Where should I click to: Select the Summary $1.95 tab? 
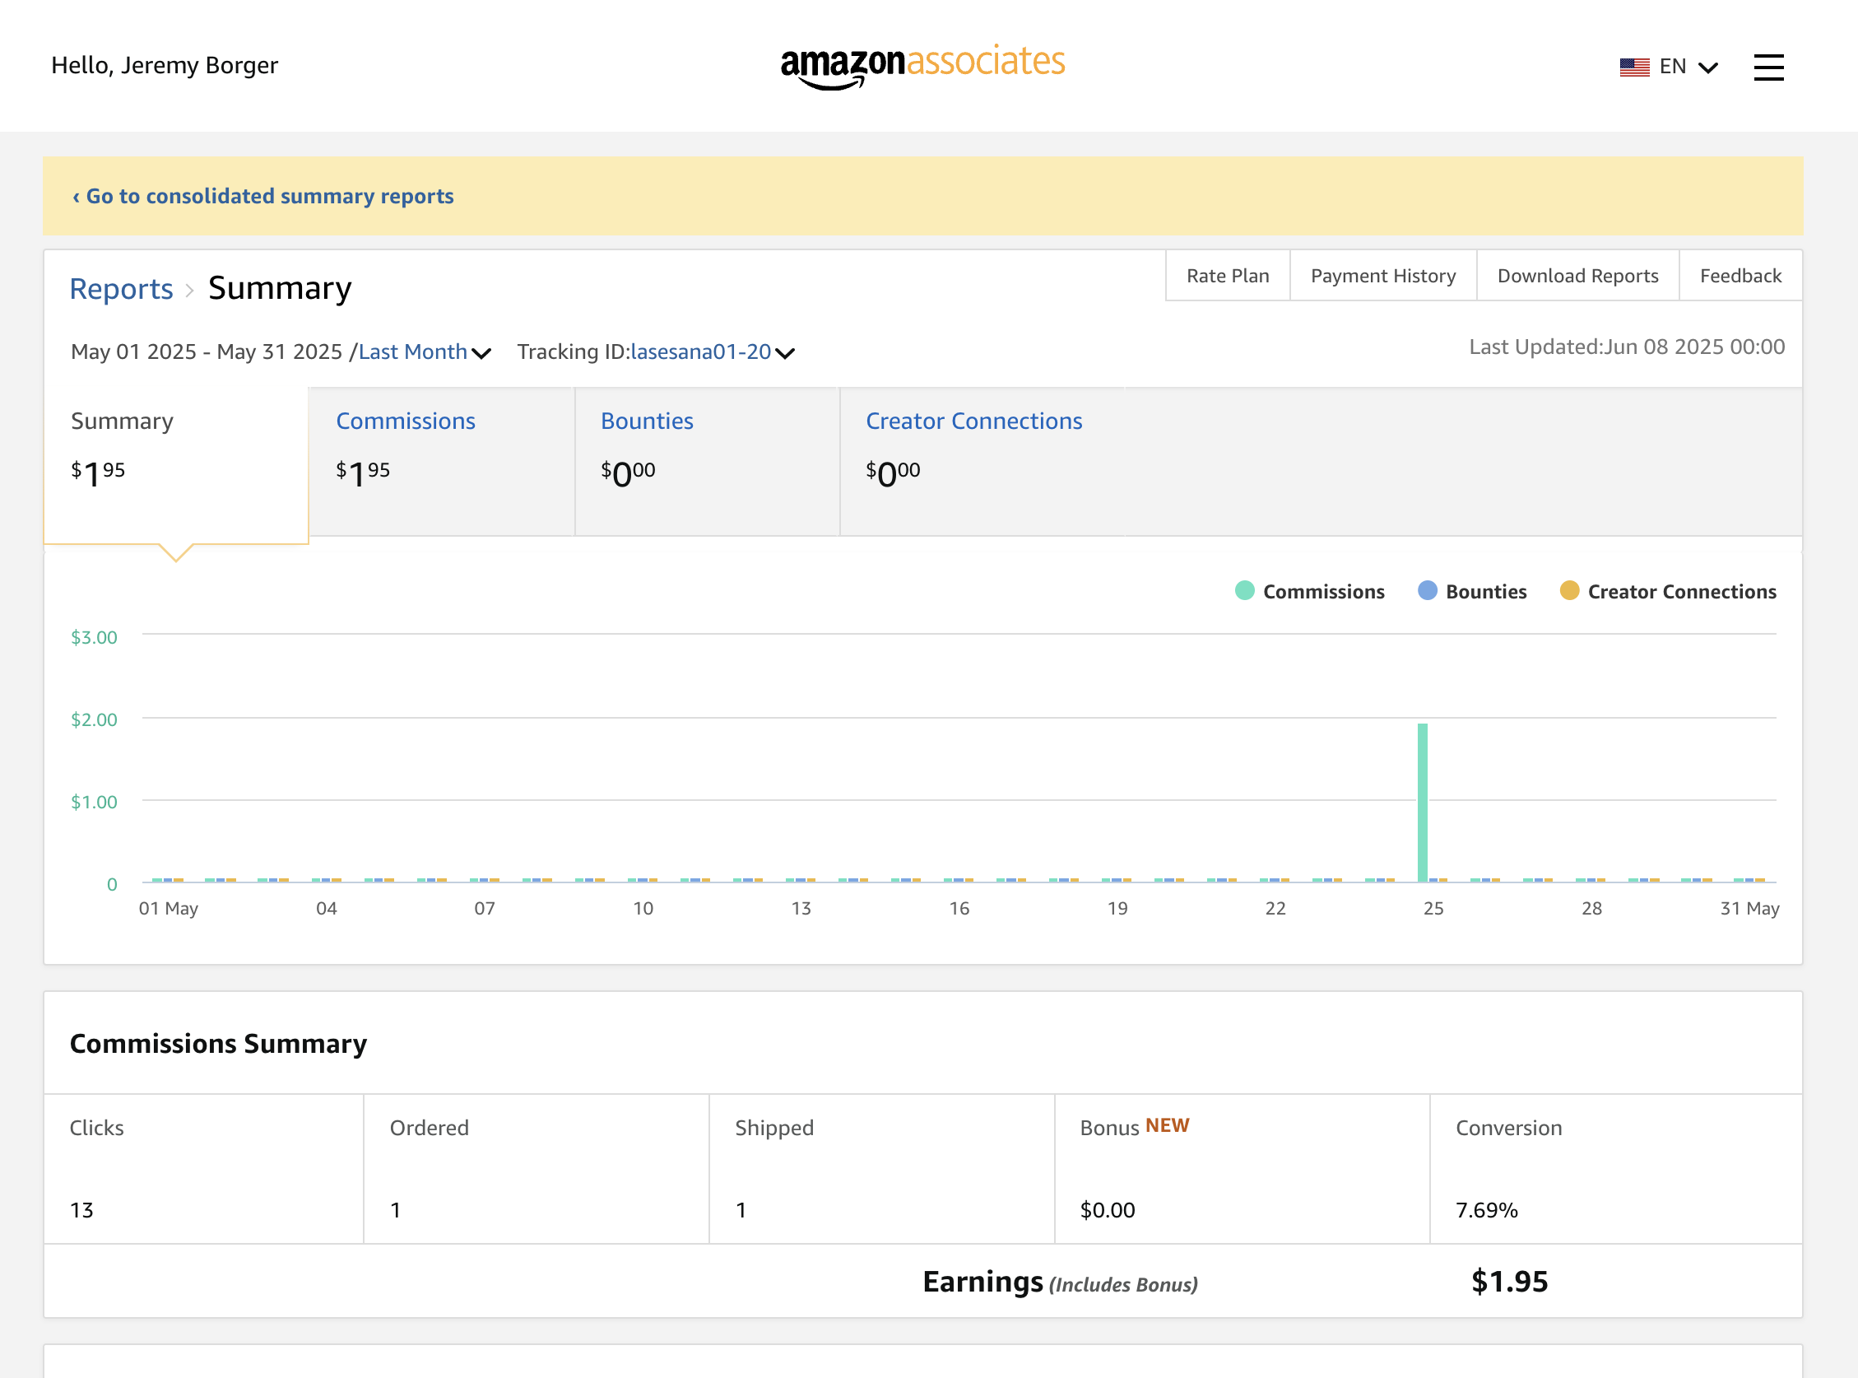[x=176, y=464]
